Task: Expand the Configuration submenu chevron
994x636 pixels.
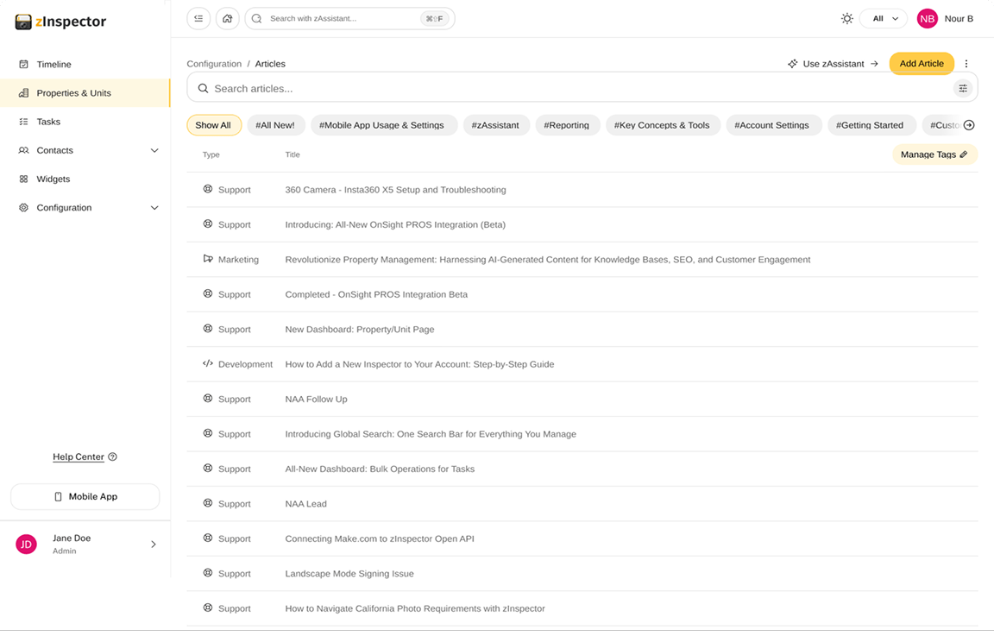Action: coord(154,207)
